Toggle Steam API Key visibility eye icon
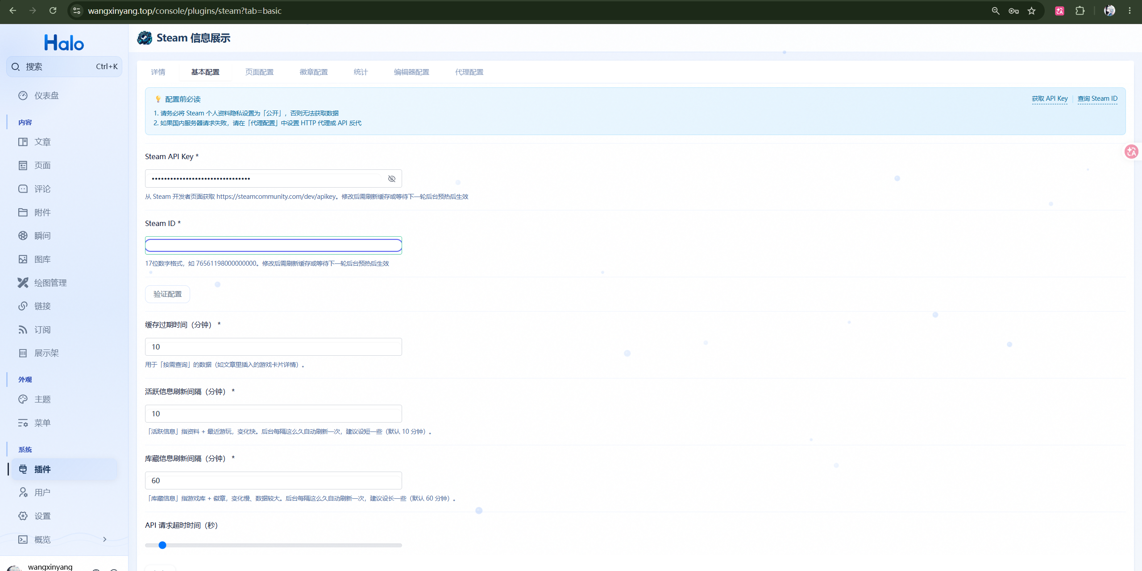This screenshot has height=571, width=1142. pos(392,179)
